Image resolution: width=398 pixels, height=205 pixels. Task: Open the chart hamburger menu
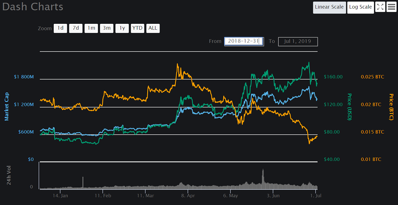pyautogui.click(x=392, y=7)
